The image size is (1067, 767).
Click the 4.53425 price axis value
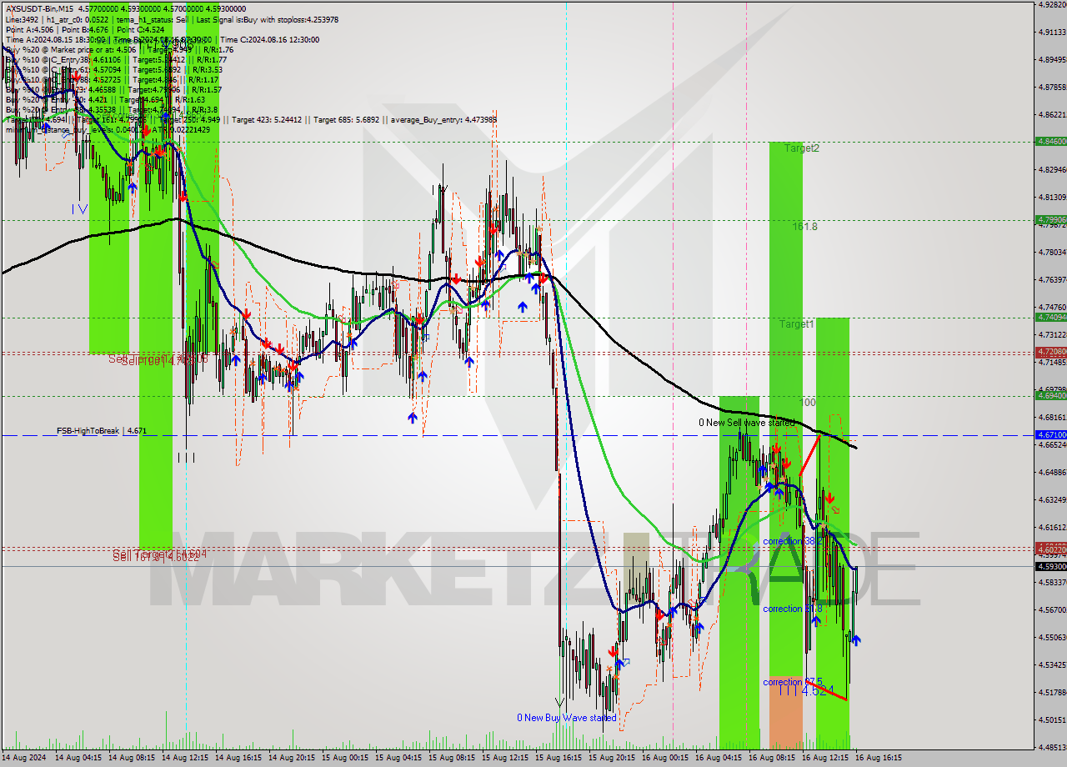pyautogui.click(x=1052, y=664)
